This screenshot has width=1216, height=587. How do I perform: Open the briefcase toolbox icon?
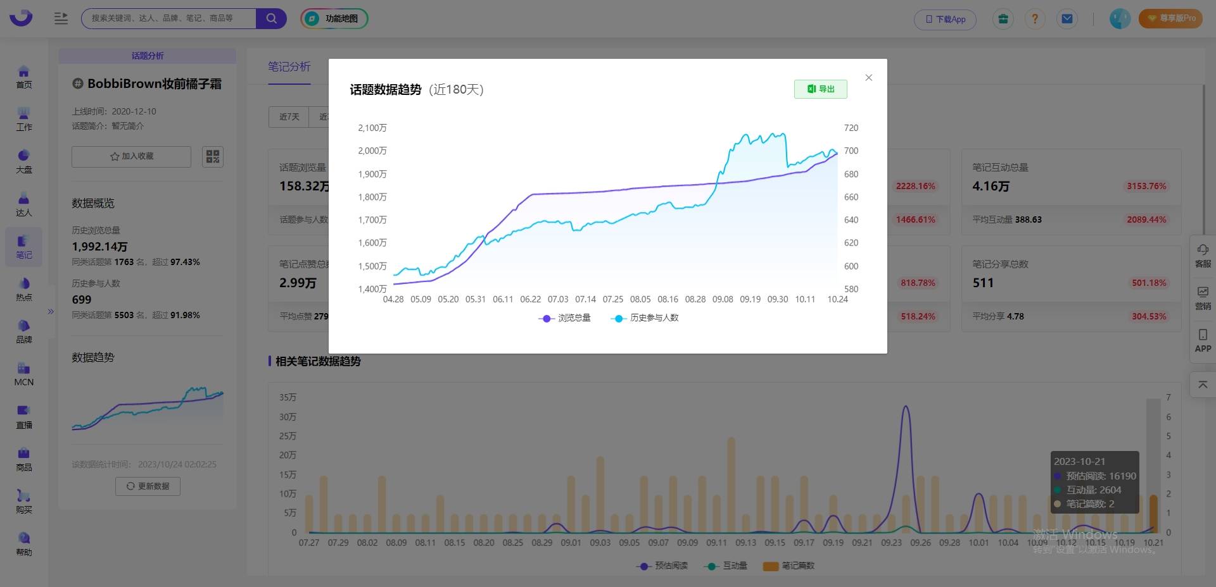[x=1003, y=19]
